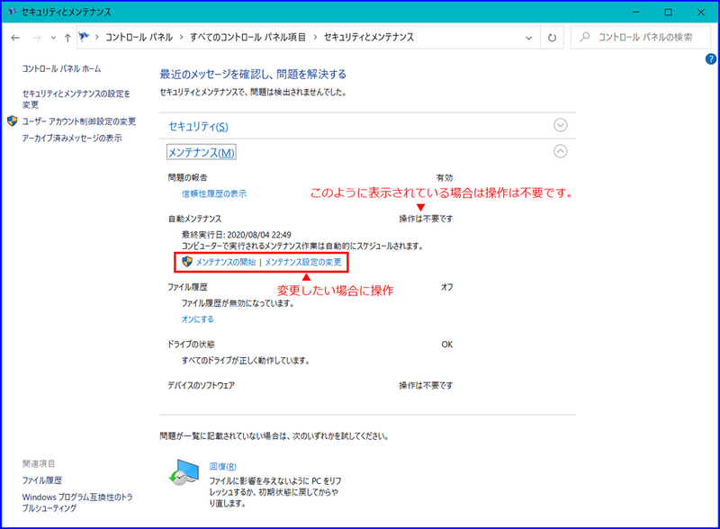Click the magnifier icon in the search box
The width and height of the screenshot is (720, 529).
(x=585, y=37)
